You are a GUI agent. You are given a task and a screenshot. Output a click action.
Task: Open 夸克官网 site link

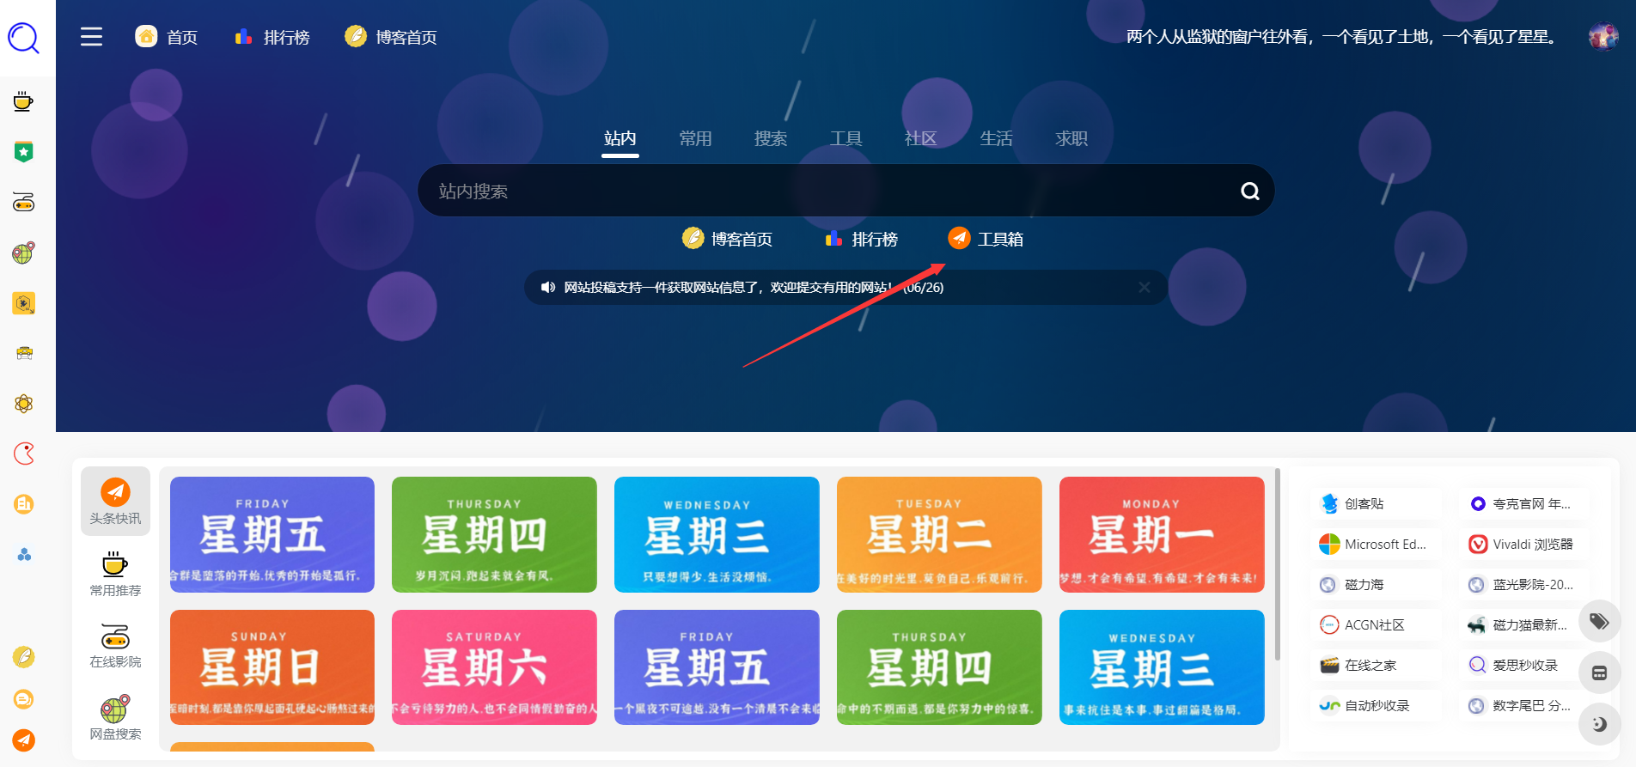[x=1524, y=503]
